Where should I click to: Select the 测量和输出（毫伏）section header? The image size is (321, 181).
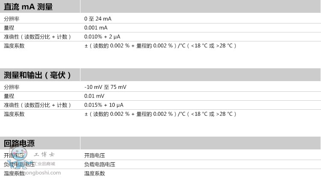click(37, 75)
